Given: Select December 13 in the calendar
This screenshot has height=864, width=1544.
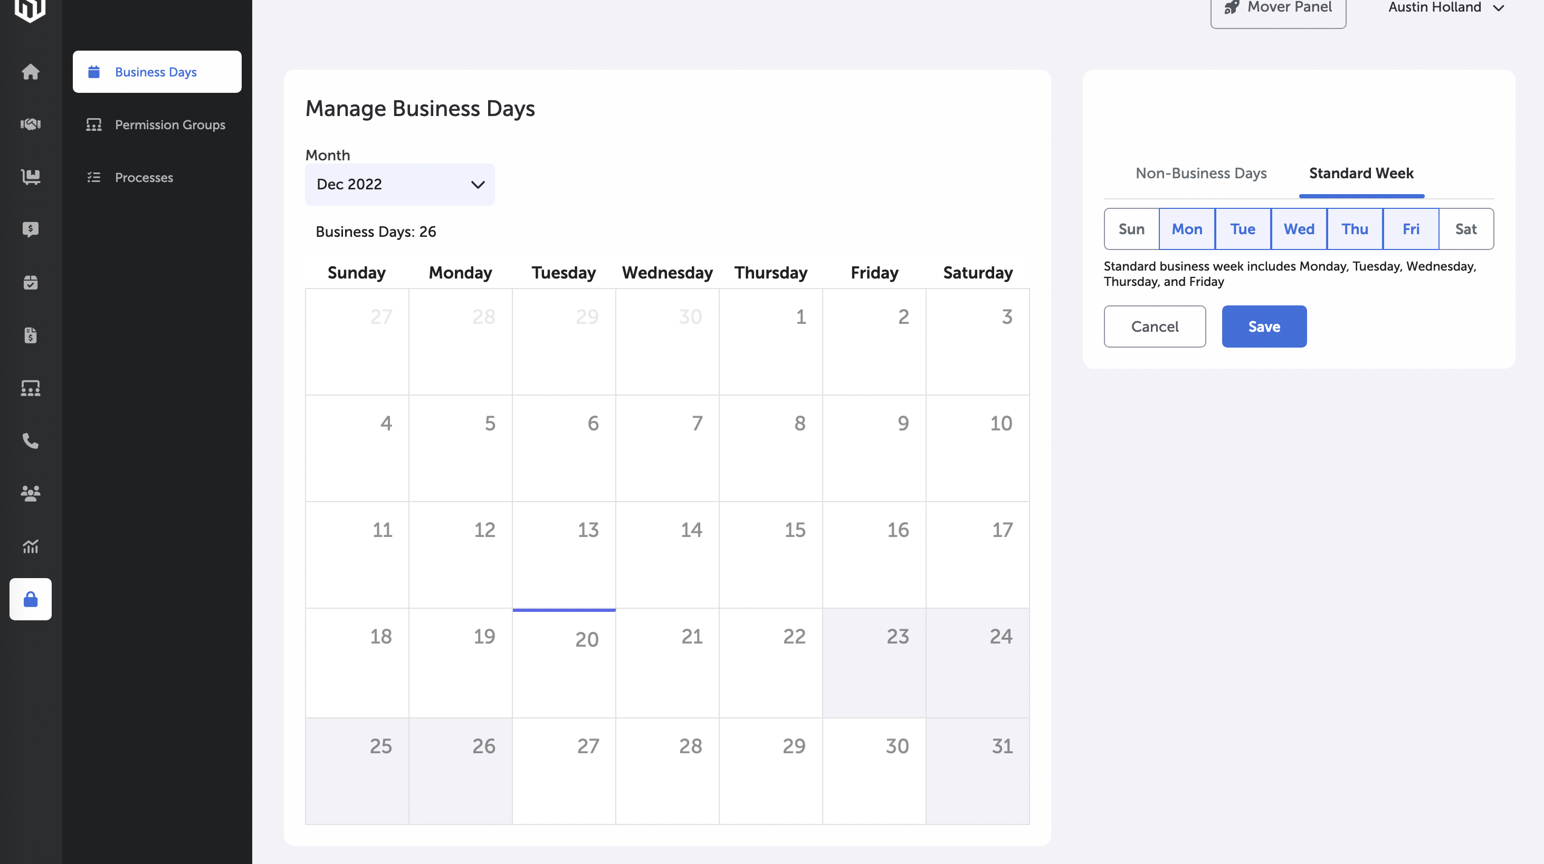Looking at the screenshot, I should click(x=564, y=555).
